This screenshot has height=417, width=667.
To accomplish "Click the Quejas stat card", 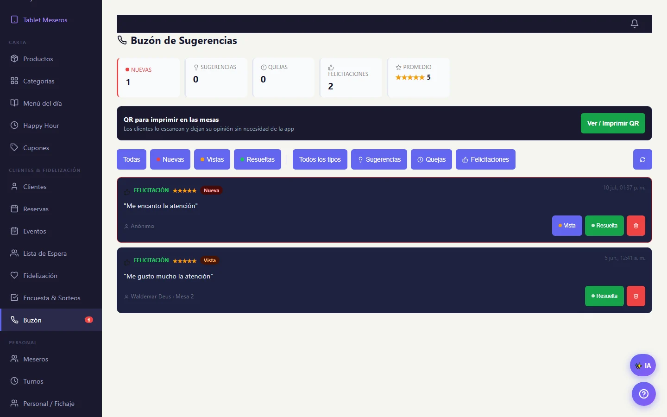I will [283, 77].
